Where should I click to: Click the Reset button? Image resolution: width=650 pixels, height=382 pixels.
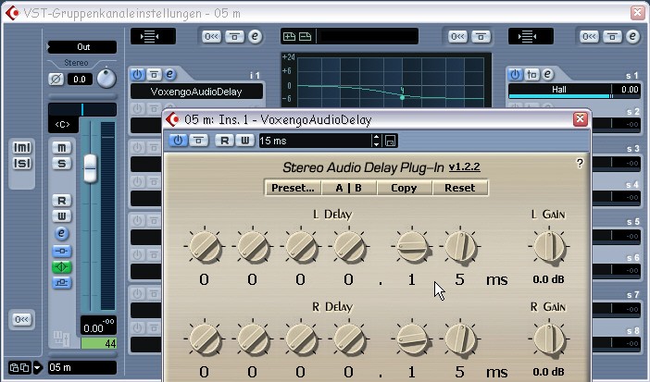[460, 188]
